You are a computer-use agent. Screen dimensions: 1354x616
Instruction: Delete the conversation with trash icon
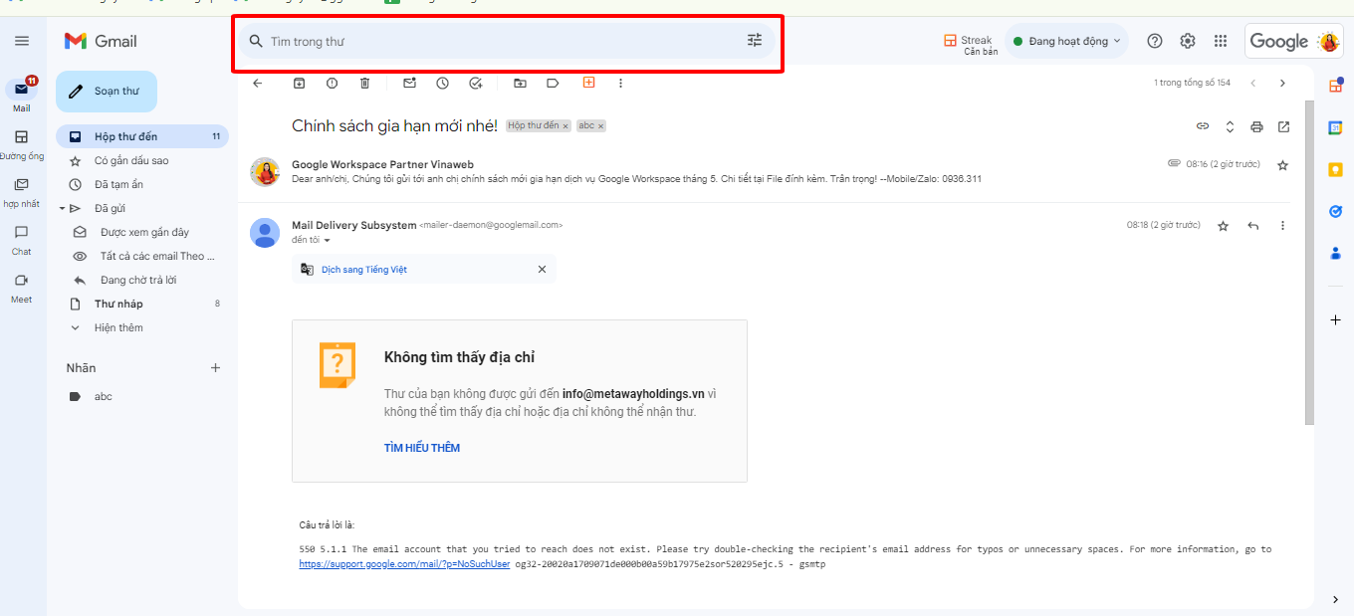364,84
